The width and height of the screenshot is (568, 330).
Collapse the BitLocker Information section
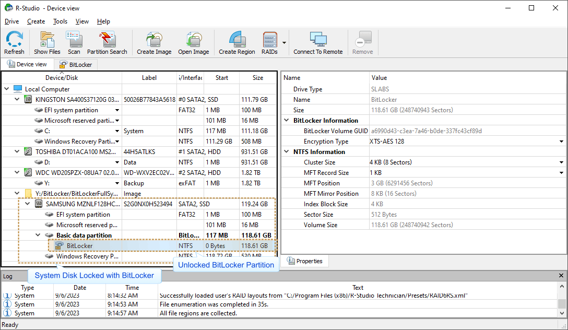(287, 120)
